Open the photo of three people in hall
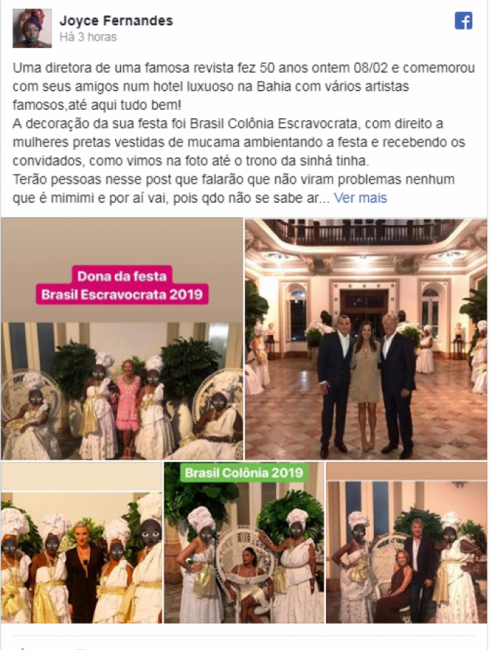This screenshot has width=489, height=650. pyautogui.click(x=366, y=339)
